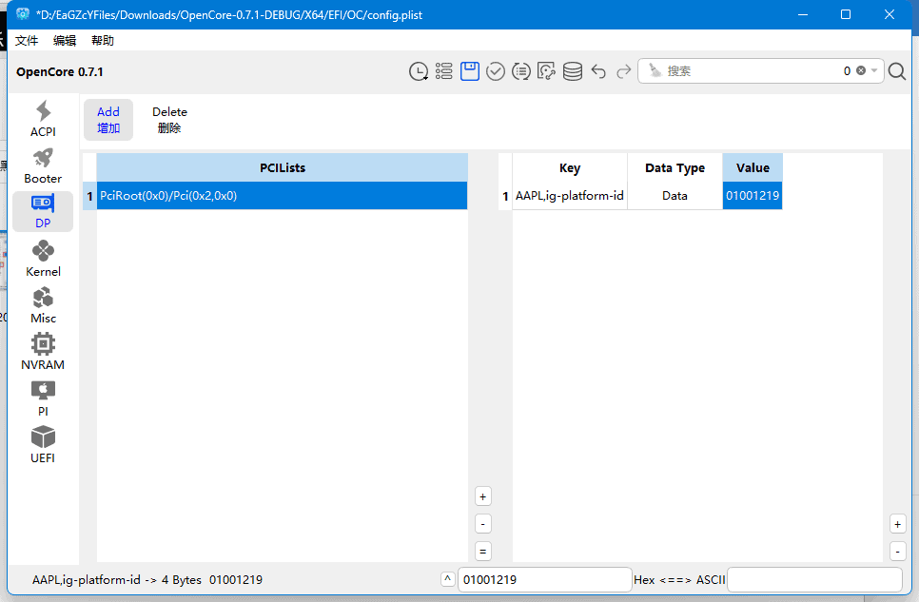Screen dimensions: 919x602
Task: Click the Delete 删除 tab
Action: 169,120
